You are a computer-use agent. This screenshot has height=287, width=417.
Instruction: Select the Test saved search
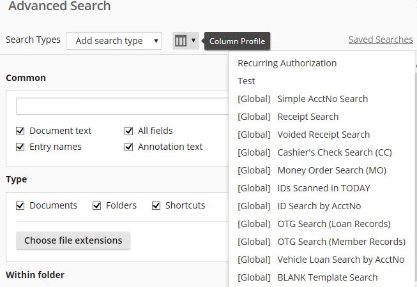(x=246, y=81)
